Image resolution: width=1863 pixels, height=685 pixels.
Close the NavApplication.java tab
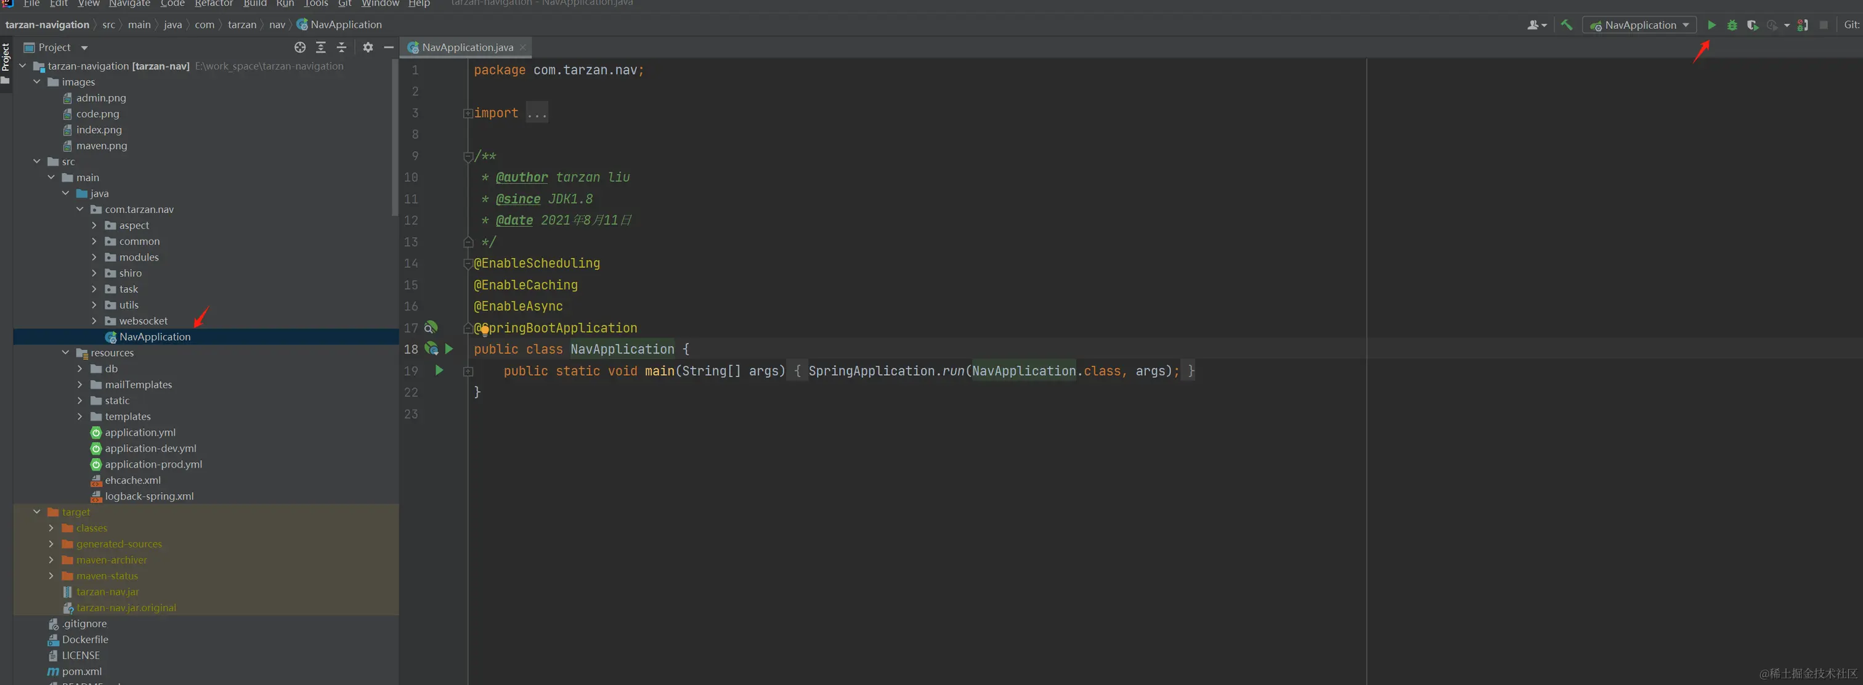(x=522, y=47)
